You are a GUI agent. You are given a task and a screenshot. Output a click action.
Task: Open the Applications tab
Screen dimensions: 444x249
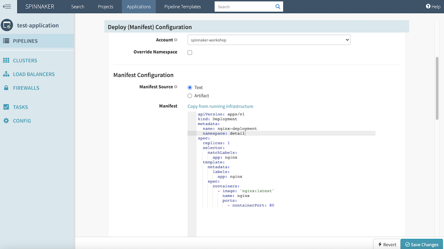tap(139, 7)
